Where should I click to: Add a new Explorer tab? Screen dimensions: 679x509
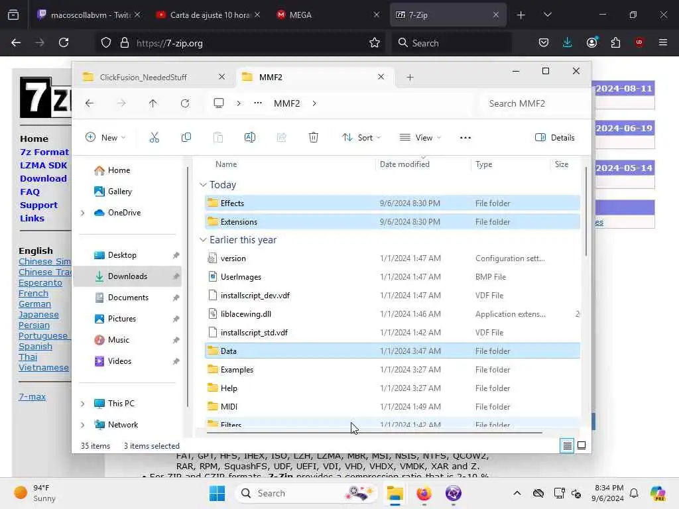[x=410, y=78]
